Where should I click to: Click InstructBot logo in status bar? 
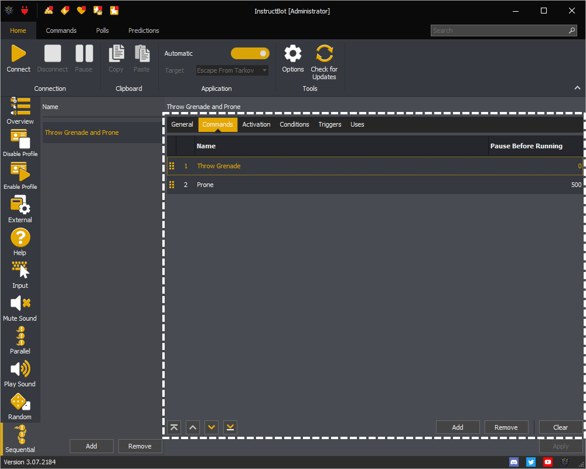point(565,462)
